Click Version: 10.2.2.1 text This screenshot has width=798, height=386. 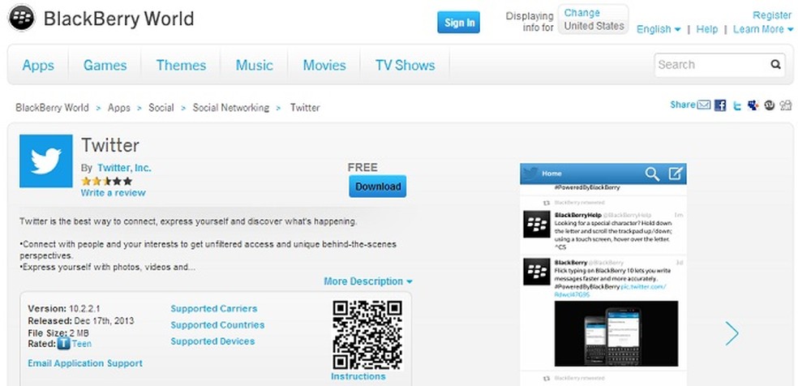[x=64, y=309]
